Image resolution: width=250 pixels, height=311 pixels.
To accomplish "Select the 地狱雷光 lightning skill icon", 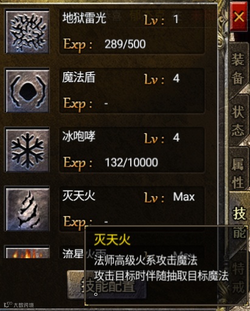I will point(27,32).
